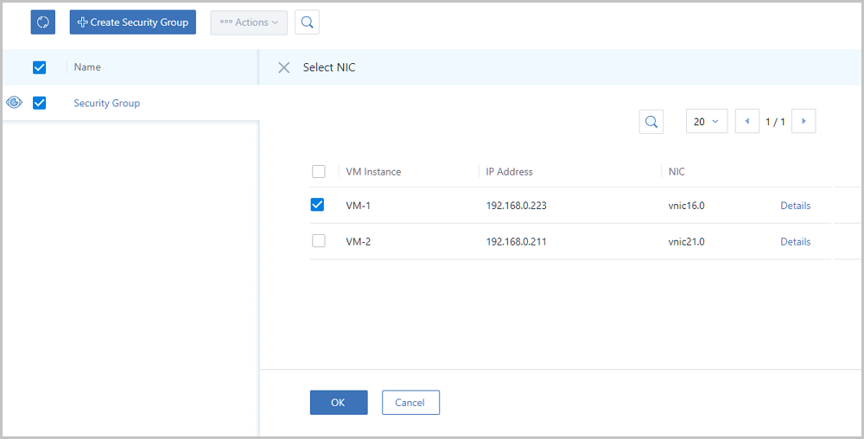Uncheck the Security Group row checkbox
The width and height of the screenshot is (864, 439).
coord(39,103)
